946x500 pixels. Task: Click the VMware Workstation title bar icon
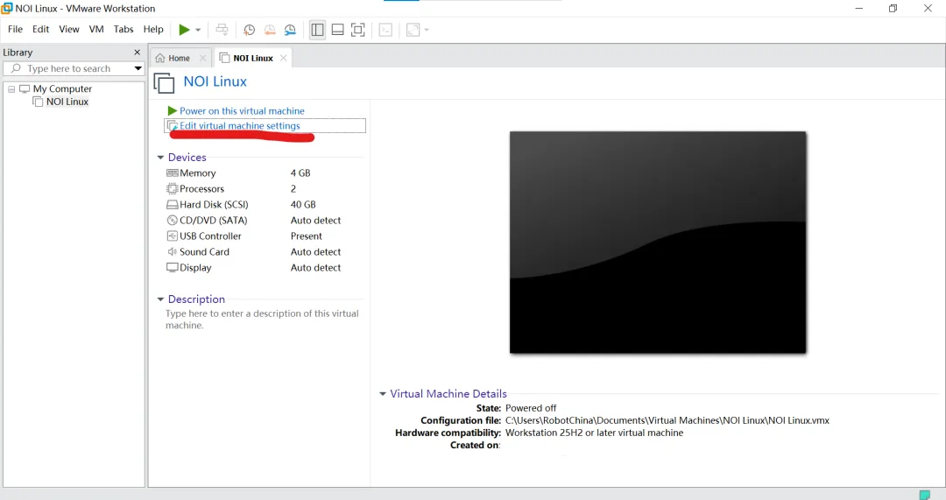click(7, 9)
